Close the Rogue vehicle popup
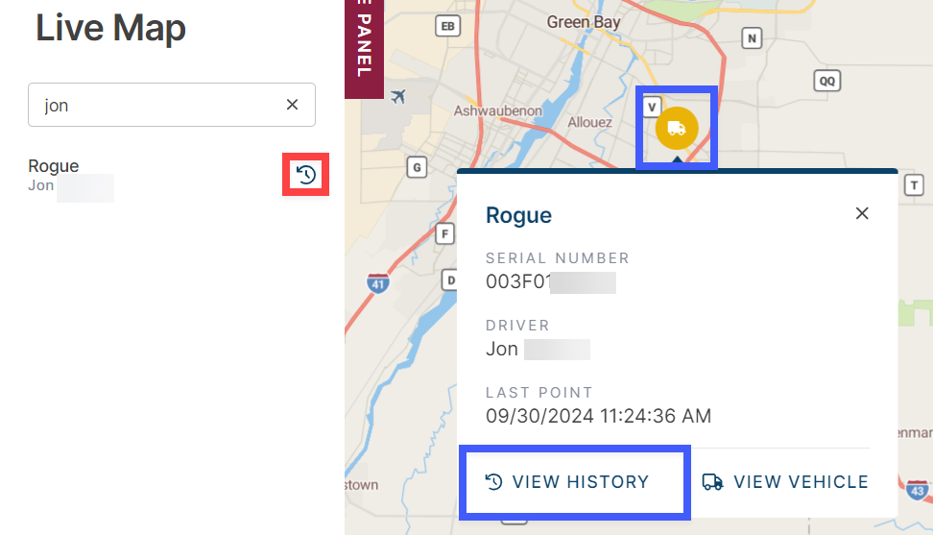Image resolution: width=933 pixels, height=535 pixels. pos(862,213)
